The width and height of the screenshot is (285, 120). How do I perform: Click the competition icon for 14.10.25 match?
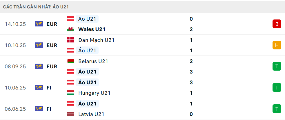tap(39, 24)
